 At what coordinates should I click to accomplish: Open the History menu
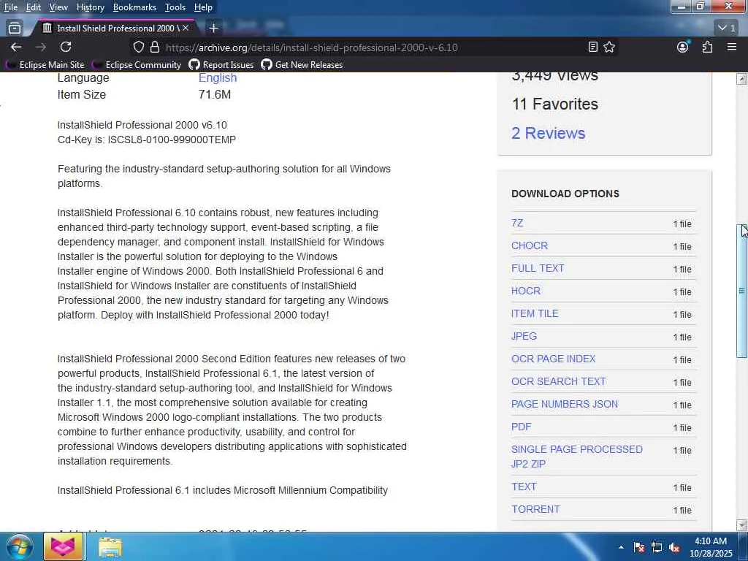tap(91, 7)
